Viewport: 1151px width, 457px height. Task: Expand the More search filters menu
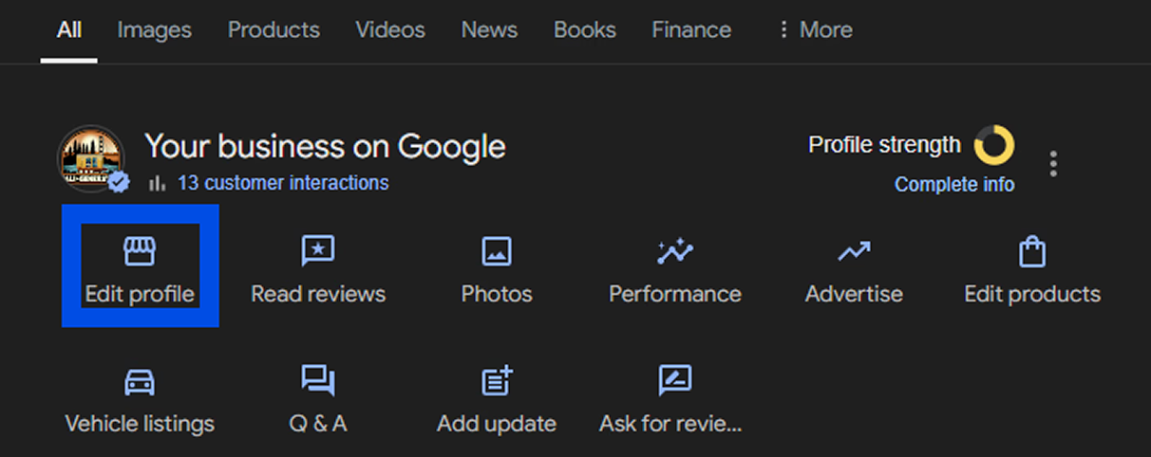click(x=814, y=30)
